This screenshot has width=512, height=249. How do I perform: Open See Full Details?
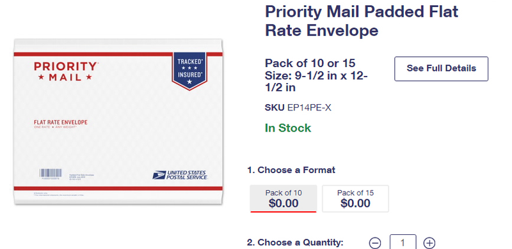pos(441,68)
